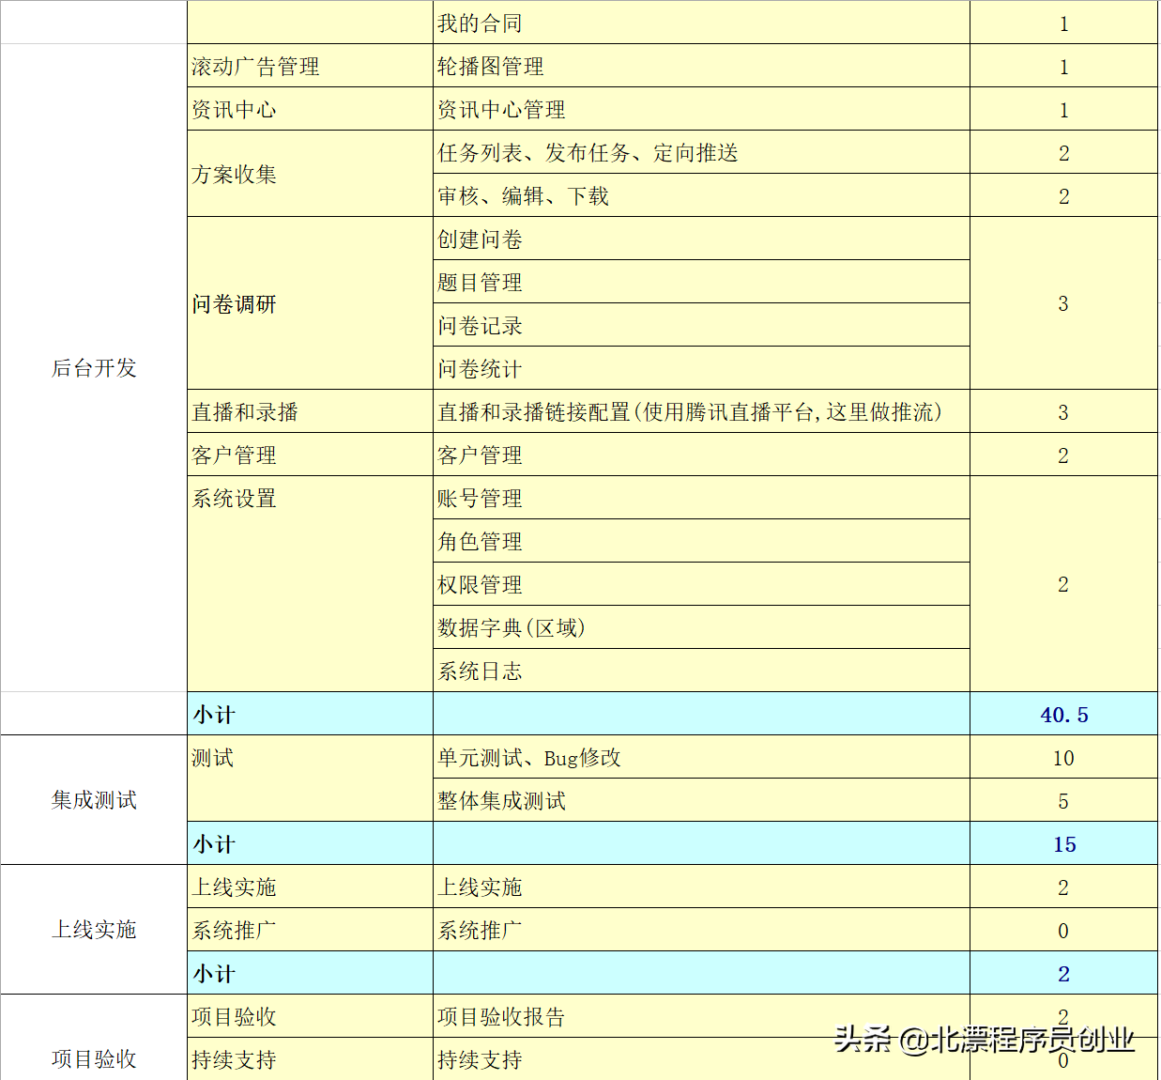Click the '集成测试' phase cell
1161x1080 pixels.
coord(94,800)
